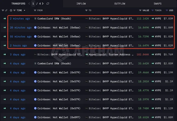This screenshot has width=177, height=121.
Task: Open the 2 minutes ago timestamp link
Action: coord(20,19)
